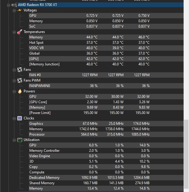Image resolution: width=189 pixels, height=192 pixels.
Task: Click the vertical scrollbar thumb
Action: point(186,154)
